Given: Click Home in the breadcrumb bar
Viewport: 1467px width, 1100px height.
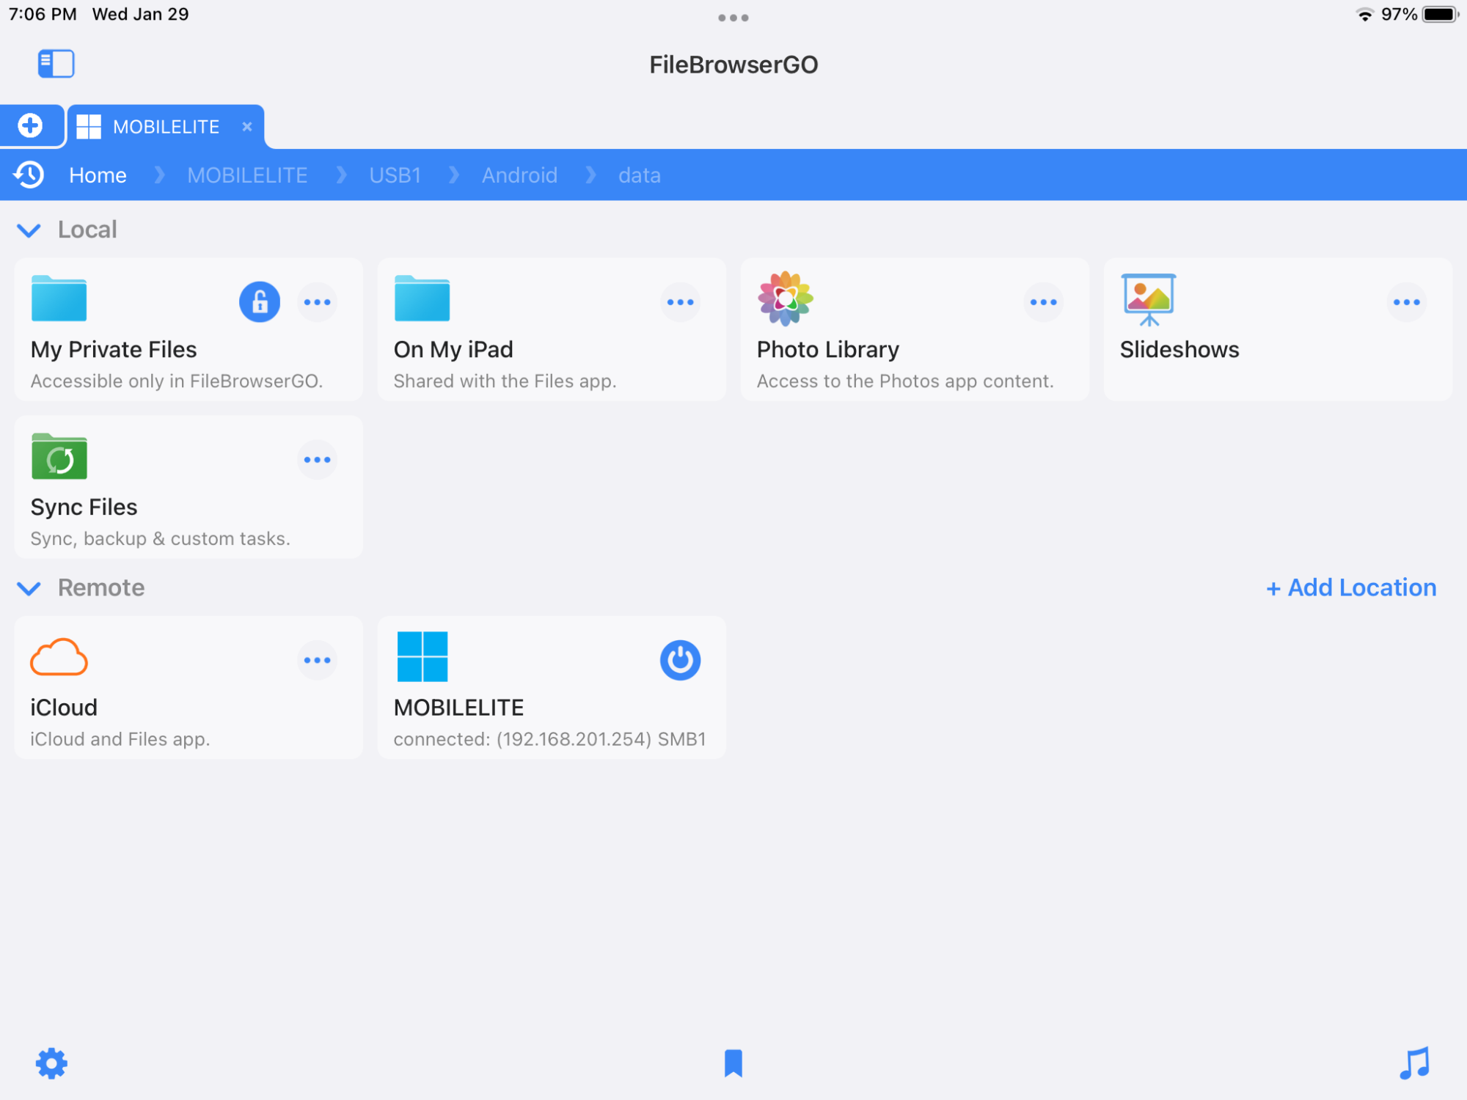Looking at the screenshot, I should pos(98,175).
